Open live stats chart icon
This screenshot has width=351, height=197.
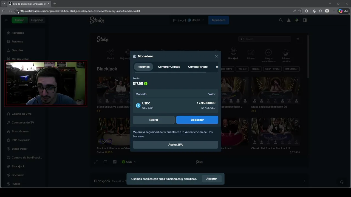pos(115,162)
